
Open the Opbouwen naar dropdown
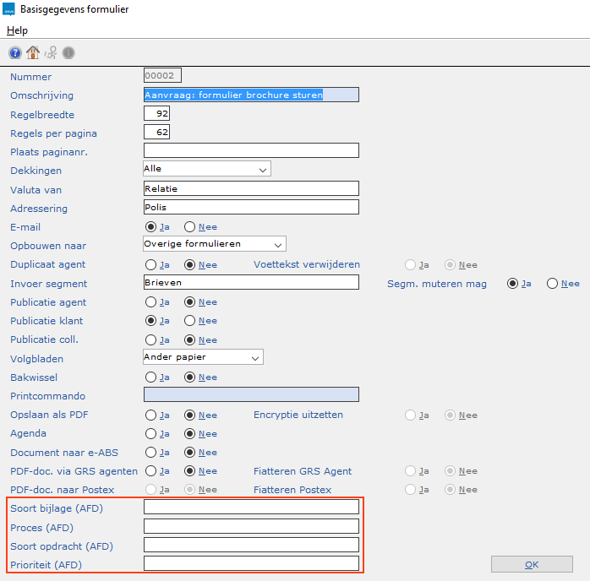pos(215,244)
